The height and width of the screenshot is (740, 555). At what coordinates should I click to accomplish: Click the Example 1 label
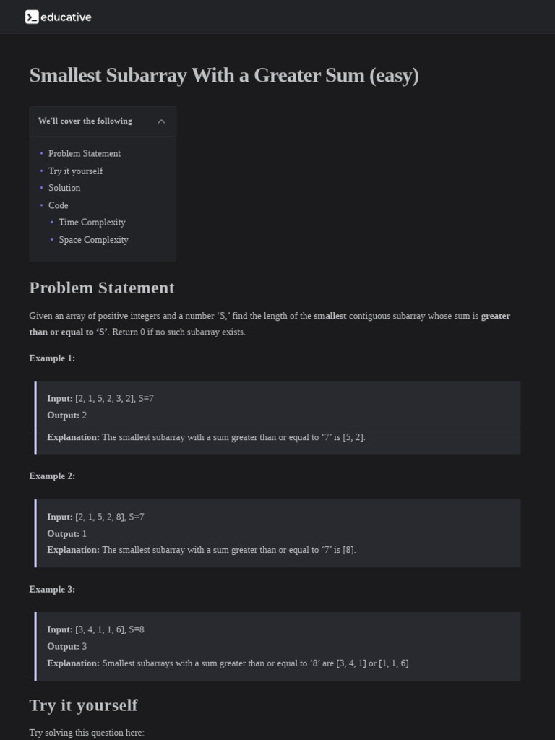52,358
